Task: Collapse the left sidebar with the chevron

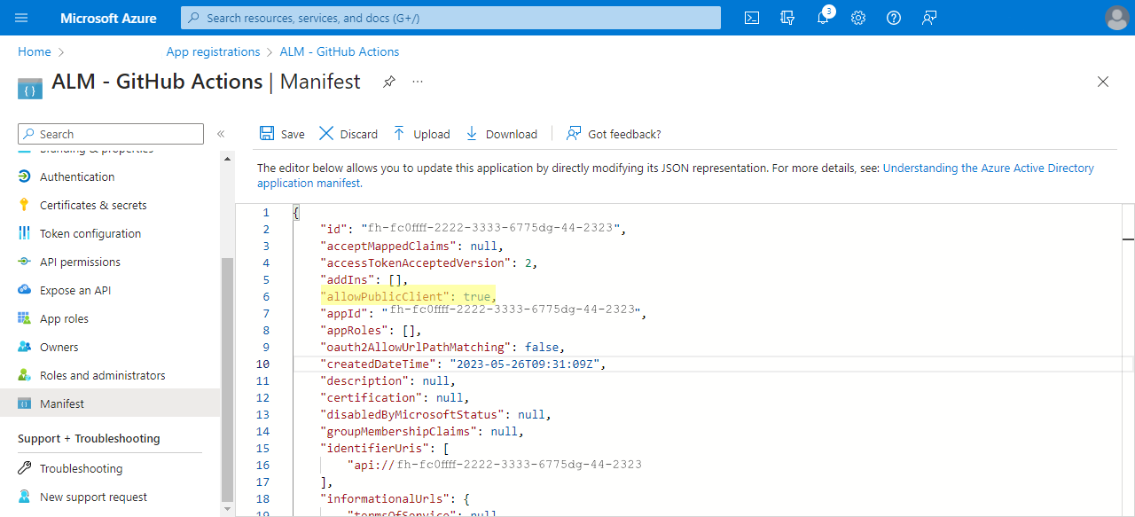Action: point(221,134)
